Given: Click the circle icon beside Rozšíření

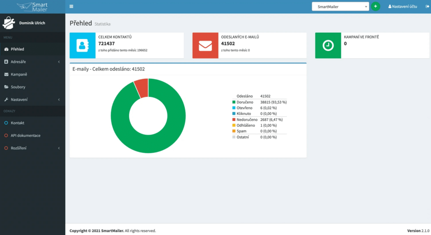Looking at the screenshot, I should (x=6, y=148).
